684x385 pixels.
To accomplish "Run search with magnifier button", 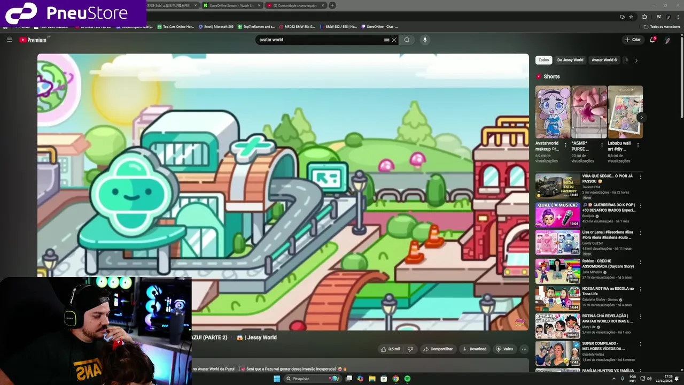I will point(407,40).
